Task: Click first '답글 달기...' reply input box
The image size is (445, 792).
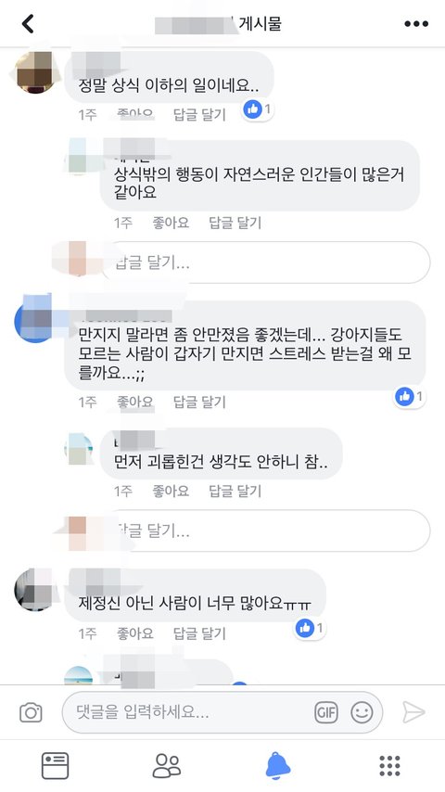Action: pyautogui.click(x=266, y=262)
